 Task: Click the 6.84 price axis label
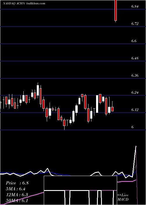(x=135, y=6)
